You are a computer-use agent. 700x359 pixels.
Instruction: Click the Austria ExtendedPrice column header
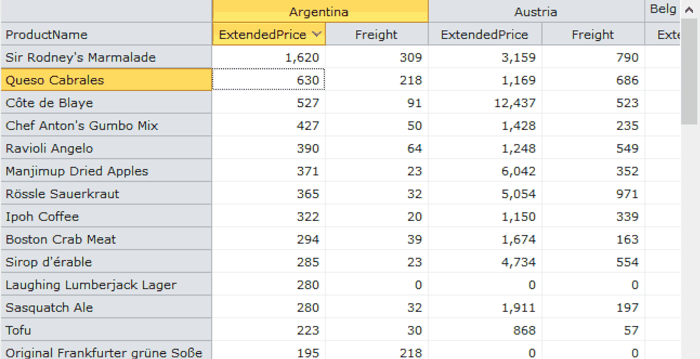pos(485,34)
